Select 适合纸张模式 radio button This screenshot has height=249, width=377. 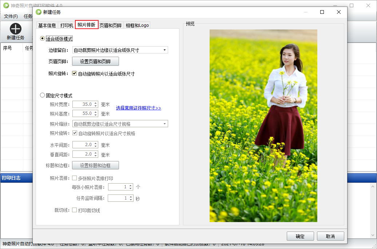(43, 39)
